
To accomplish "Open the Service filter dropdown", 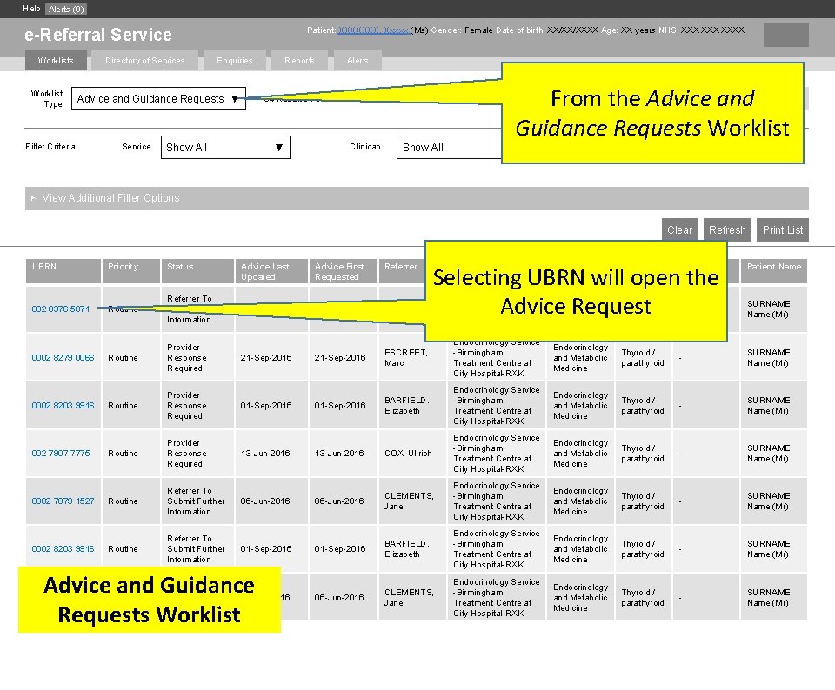I will [x=225, y=148].
